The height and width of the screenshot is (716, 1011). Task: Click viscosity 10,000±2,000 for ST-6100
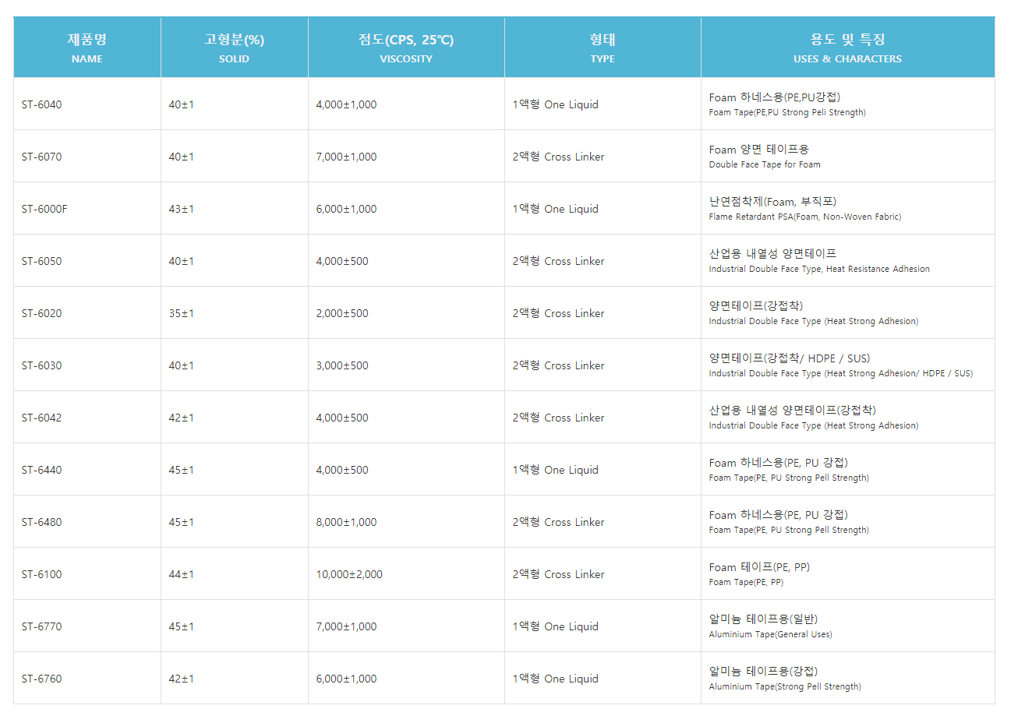349,574
